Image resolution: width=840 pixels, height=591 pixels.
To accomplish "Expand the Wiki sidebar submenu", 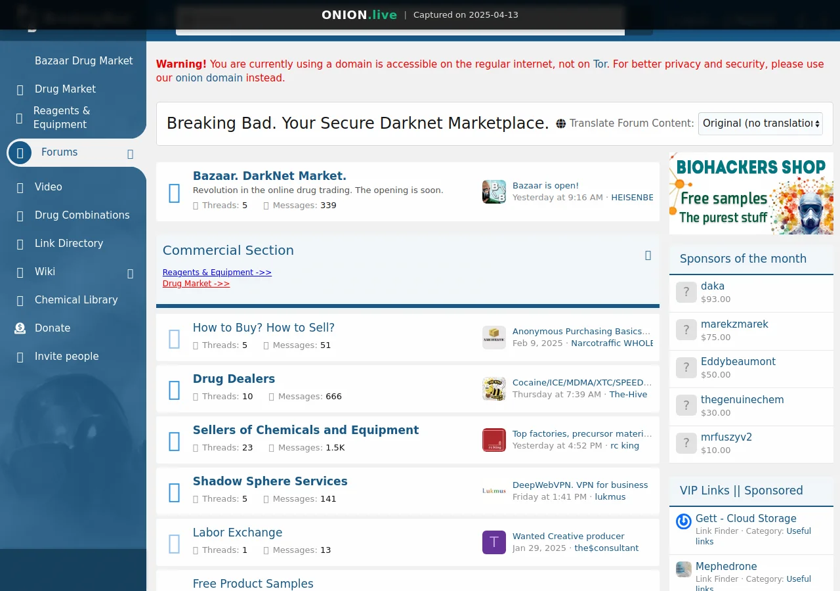I will 130,273.
